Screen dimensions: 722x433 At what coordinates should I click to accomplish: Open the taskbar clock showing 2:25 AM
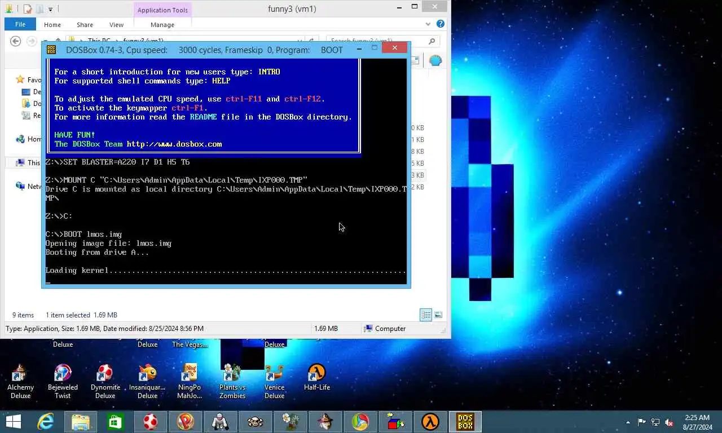click(697, 422)
